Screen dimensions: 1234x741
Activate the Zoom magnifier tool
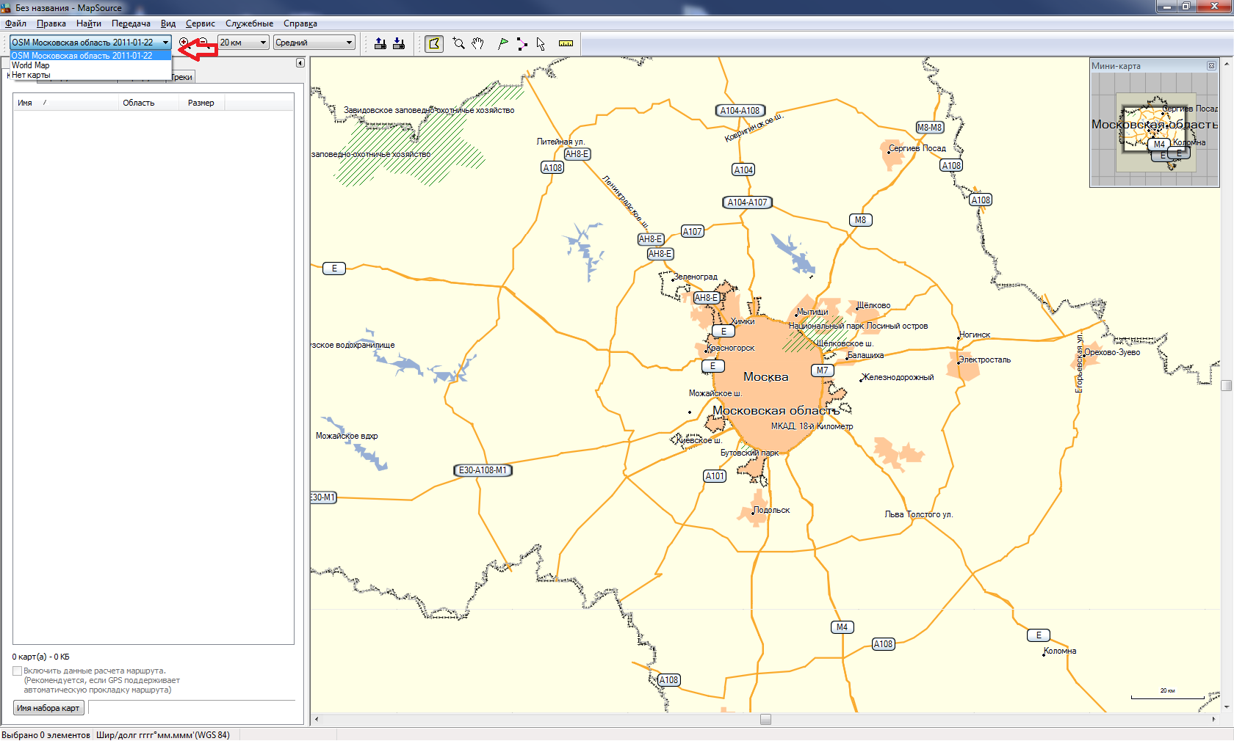coord(459,43)
